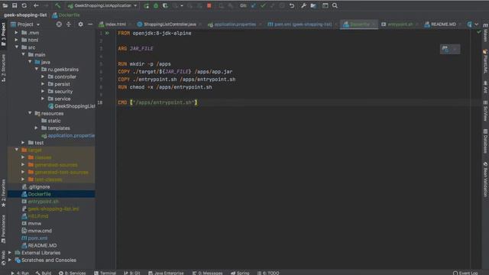489x275 pixels.
Task: Build project with the green hammer icon
Action: 58,5
